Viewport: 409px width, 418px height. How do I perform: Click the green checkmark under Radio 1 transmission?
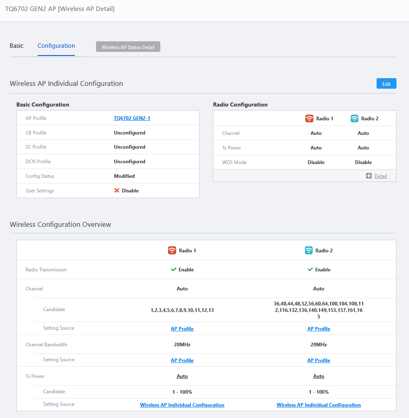click(173, 270)
